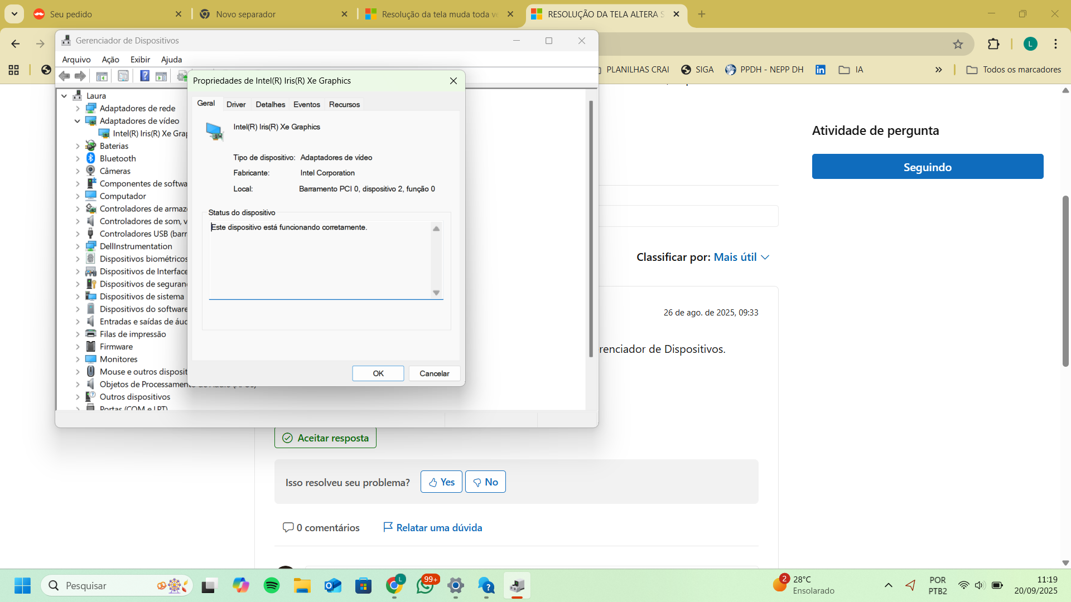This screenshot has width=1071, height=602.
Task: Click the device tree vertical scrollbar
Action: coord(591,229)
